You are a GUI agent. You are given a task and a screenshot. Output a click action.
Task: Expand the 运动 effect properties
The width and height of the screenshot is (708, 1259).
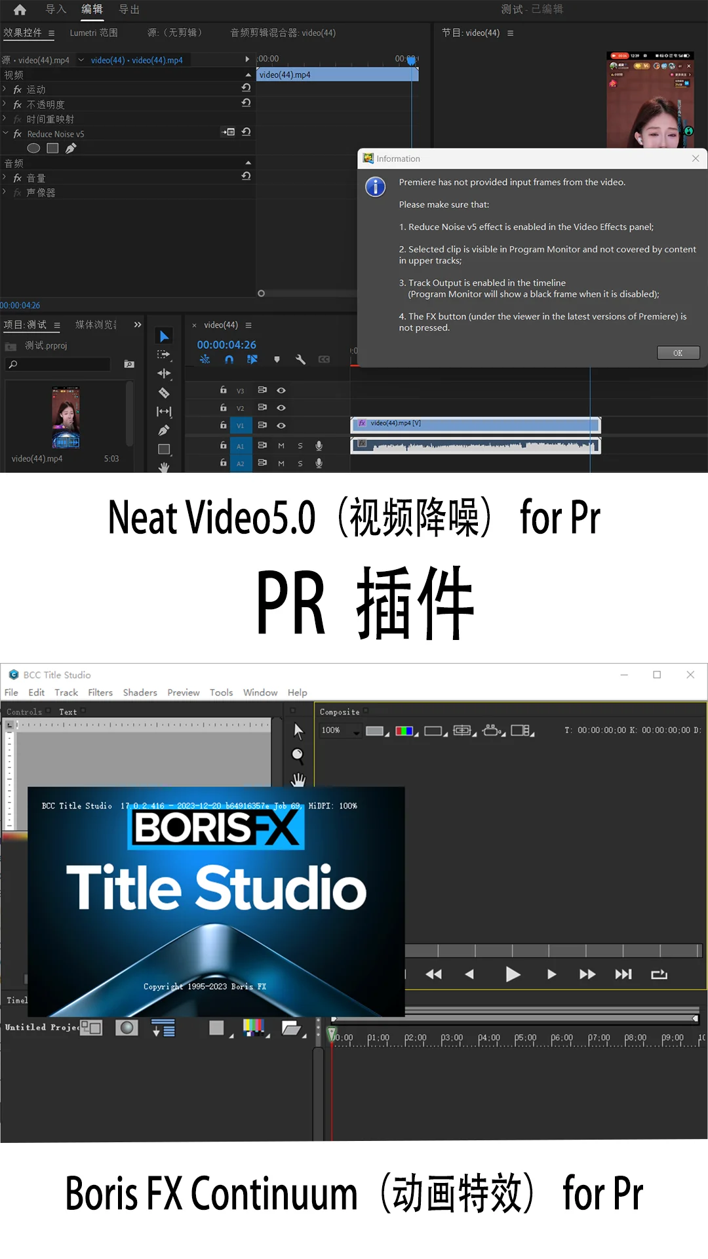pyautogui.click(x=5, y=89)
